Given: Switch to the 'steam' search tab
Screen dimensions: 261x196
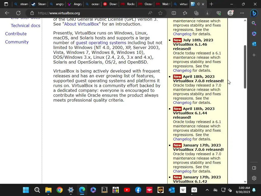Looking at the screenshot, I should 21,4.
